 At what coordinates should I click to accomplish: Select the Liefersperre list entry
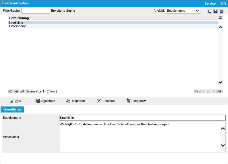[x=18, y=26]
